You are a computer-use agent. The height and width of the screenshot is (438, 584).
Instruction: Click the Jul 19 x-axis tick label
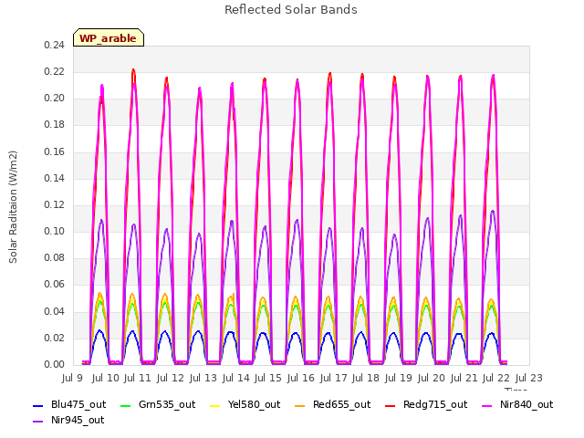tap(399, 378)
